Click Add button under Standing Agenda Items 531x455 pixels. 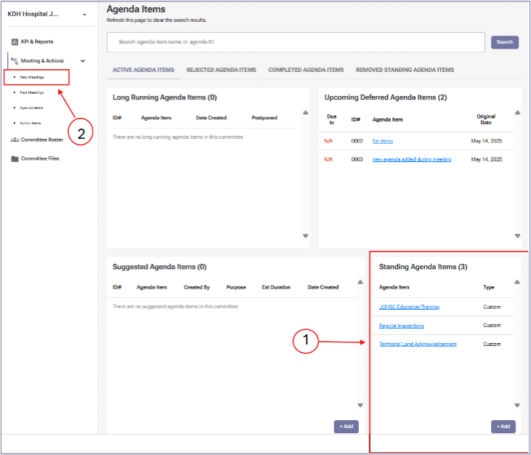point(503,427)
